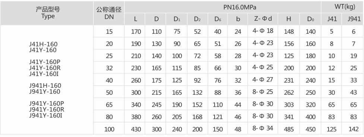Screen dimensions: 364x137
Task: Click the J41 weight column header
Action: click(x=332, y=19)
